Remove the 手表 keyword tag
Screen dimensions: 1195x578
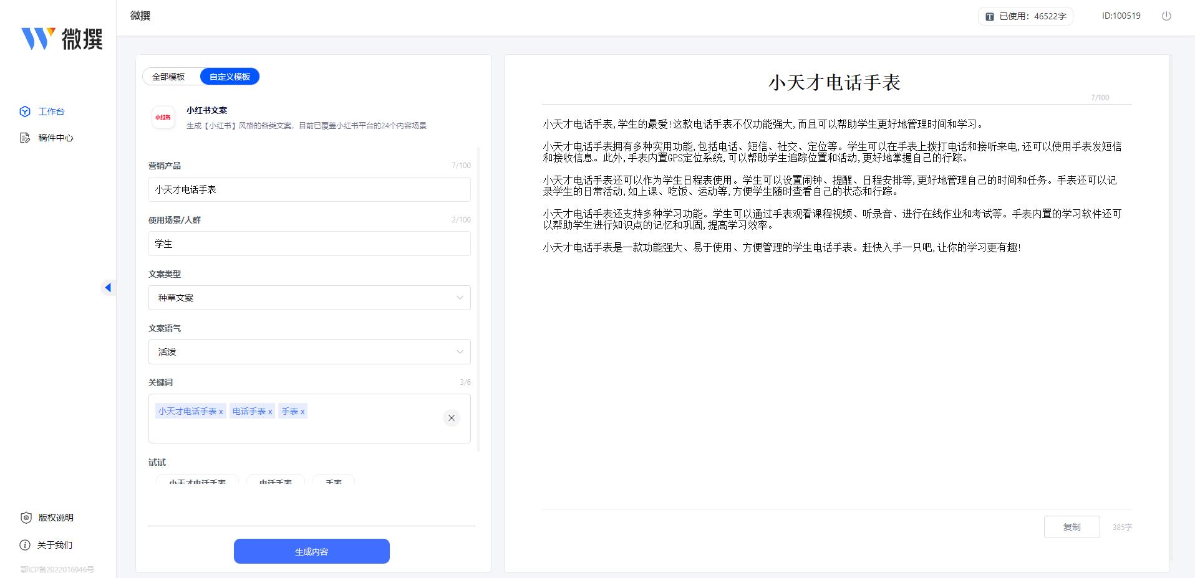303,411
